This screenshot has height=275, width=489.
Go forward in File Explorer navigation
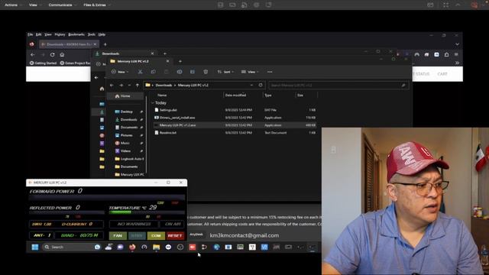(x=121, y=85)
